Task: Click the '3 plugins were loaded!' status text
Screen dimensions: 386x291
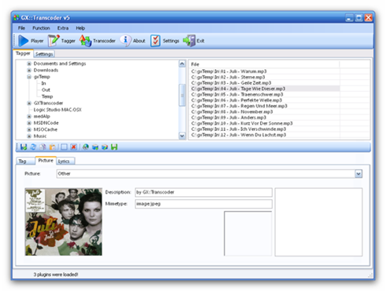Action: tap(56, 275)
